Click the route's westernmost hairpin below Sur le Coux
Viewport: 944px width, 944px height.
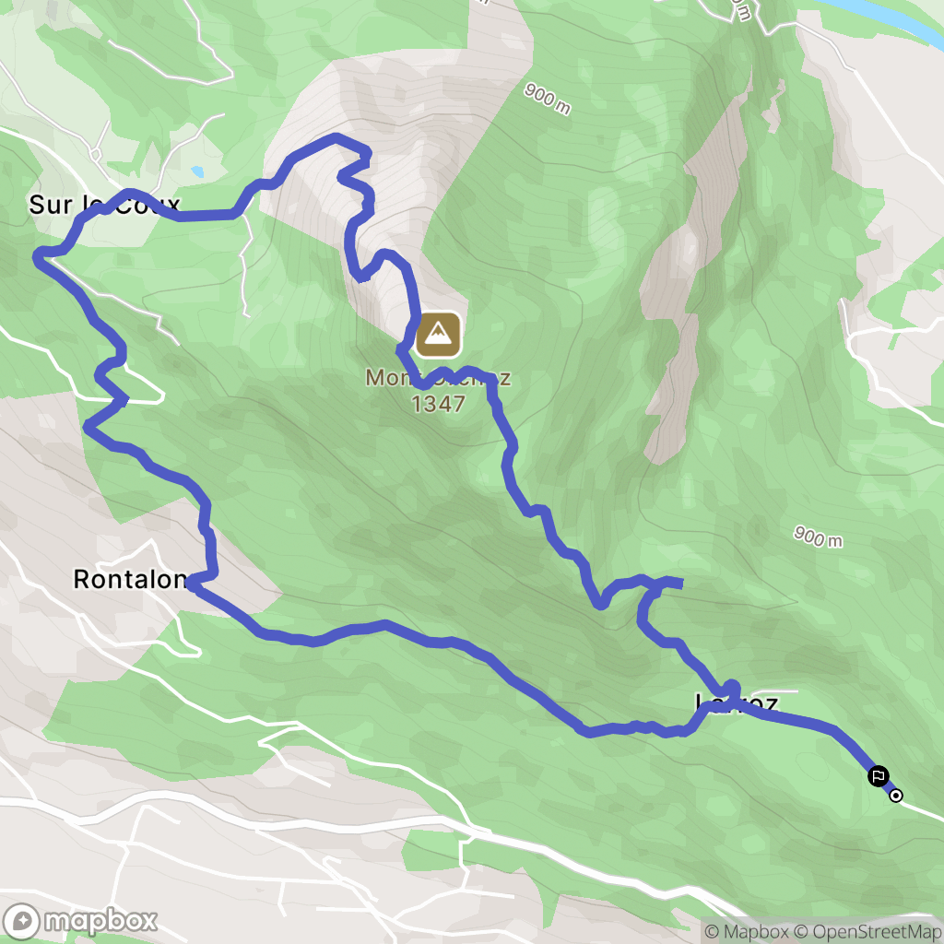(39, 257)
